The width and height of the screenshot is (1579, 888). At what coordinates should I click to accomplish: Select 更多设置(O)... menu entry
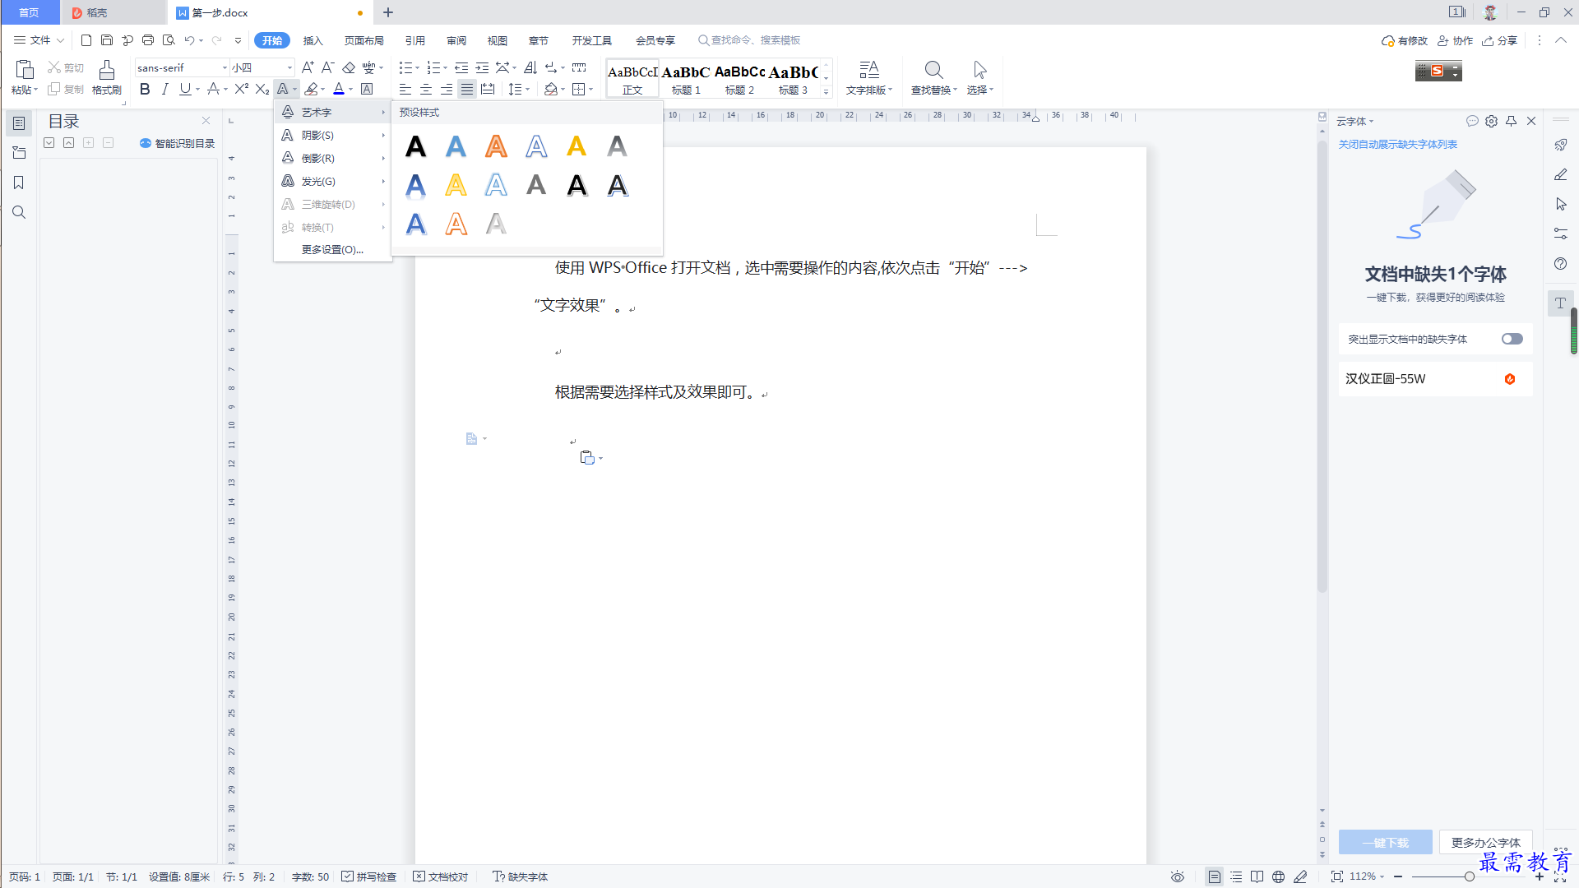[x=333, y=249]
